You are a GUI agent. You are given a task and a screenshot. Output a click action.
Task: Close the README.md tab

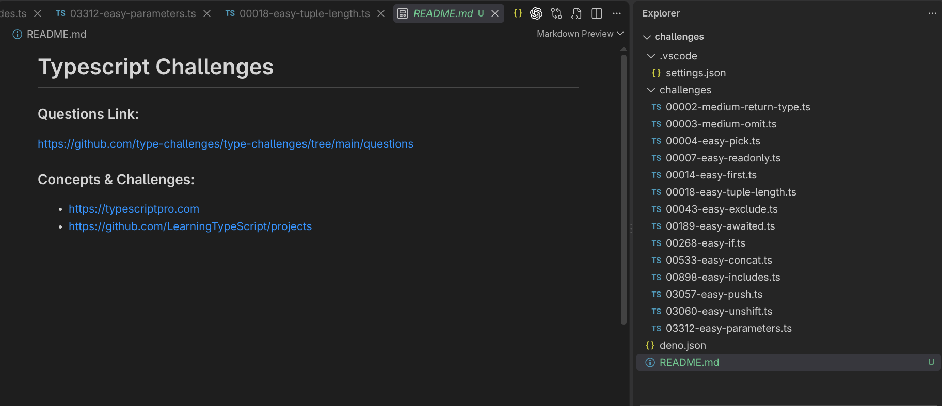point(495,13)
